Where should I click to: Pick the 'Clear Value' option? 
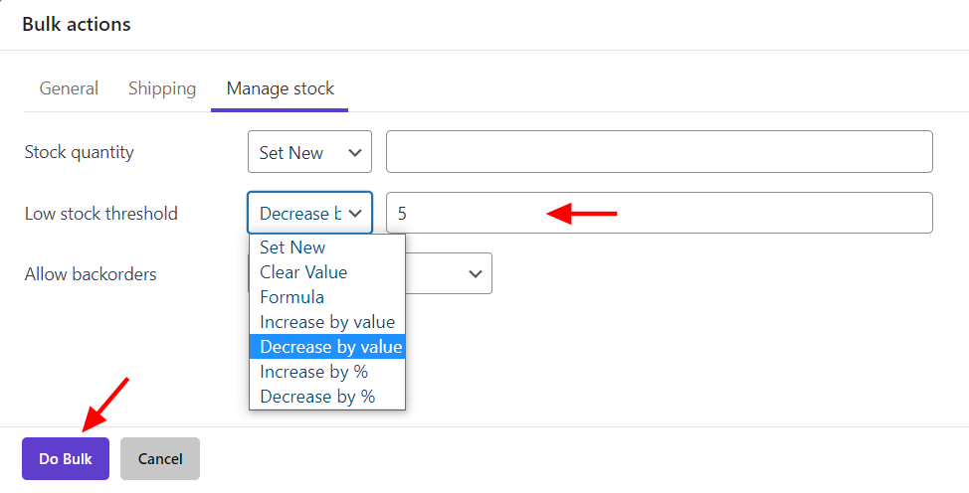tap(303, 272)
